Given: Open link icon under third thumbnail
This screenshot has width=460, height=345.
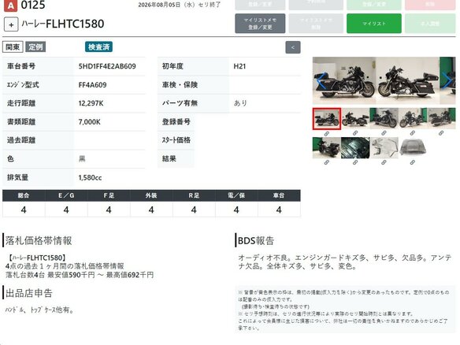Looking at the screenshot, I should click(384, 133).
